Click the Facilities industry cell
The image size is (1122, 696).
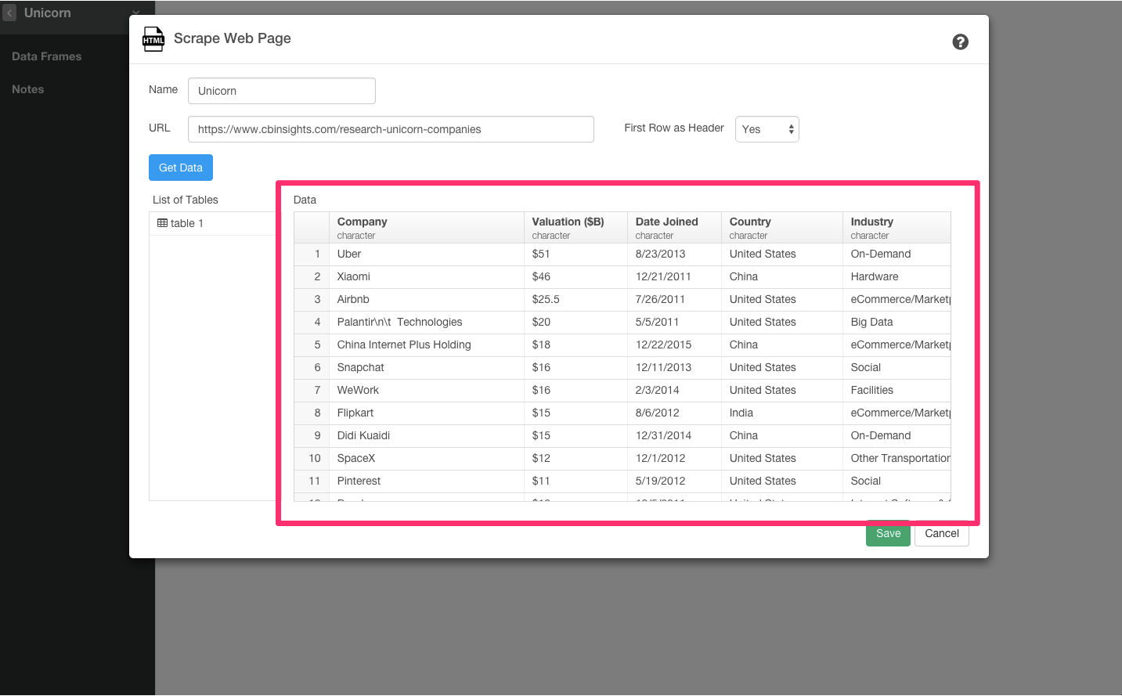tap(897, 390)
